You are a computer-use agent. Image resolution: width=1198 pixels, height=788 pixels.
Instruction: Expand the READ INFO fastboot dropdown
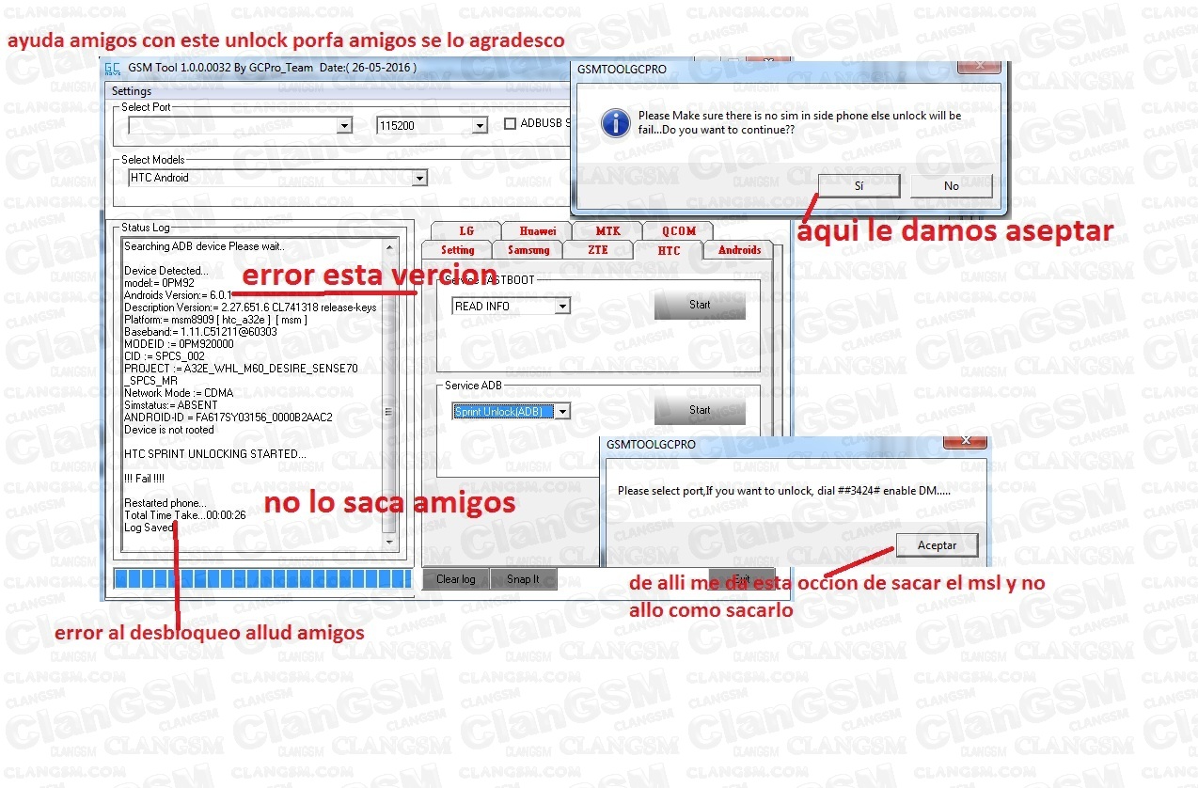(562, 307)
